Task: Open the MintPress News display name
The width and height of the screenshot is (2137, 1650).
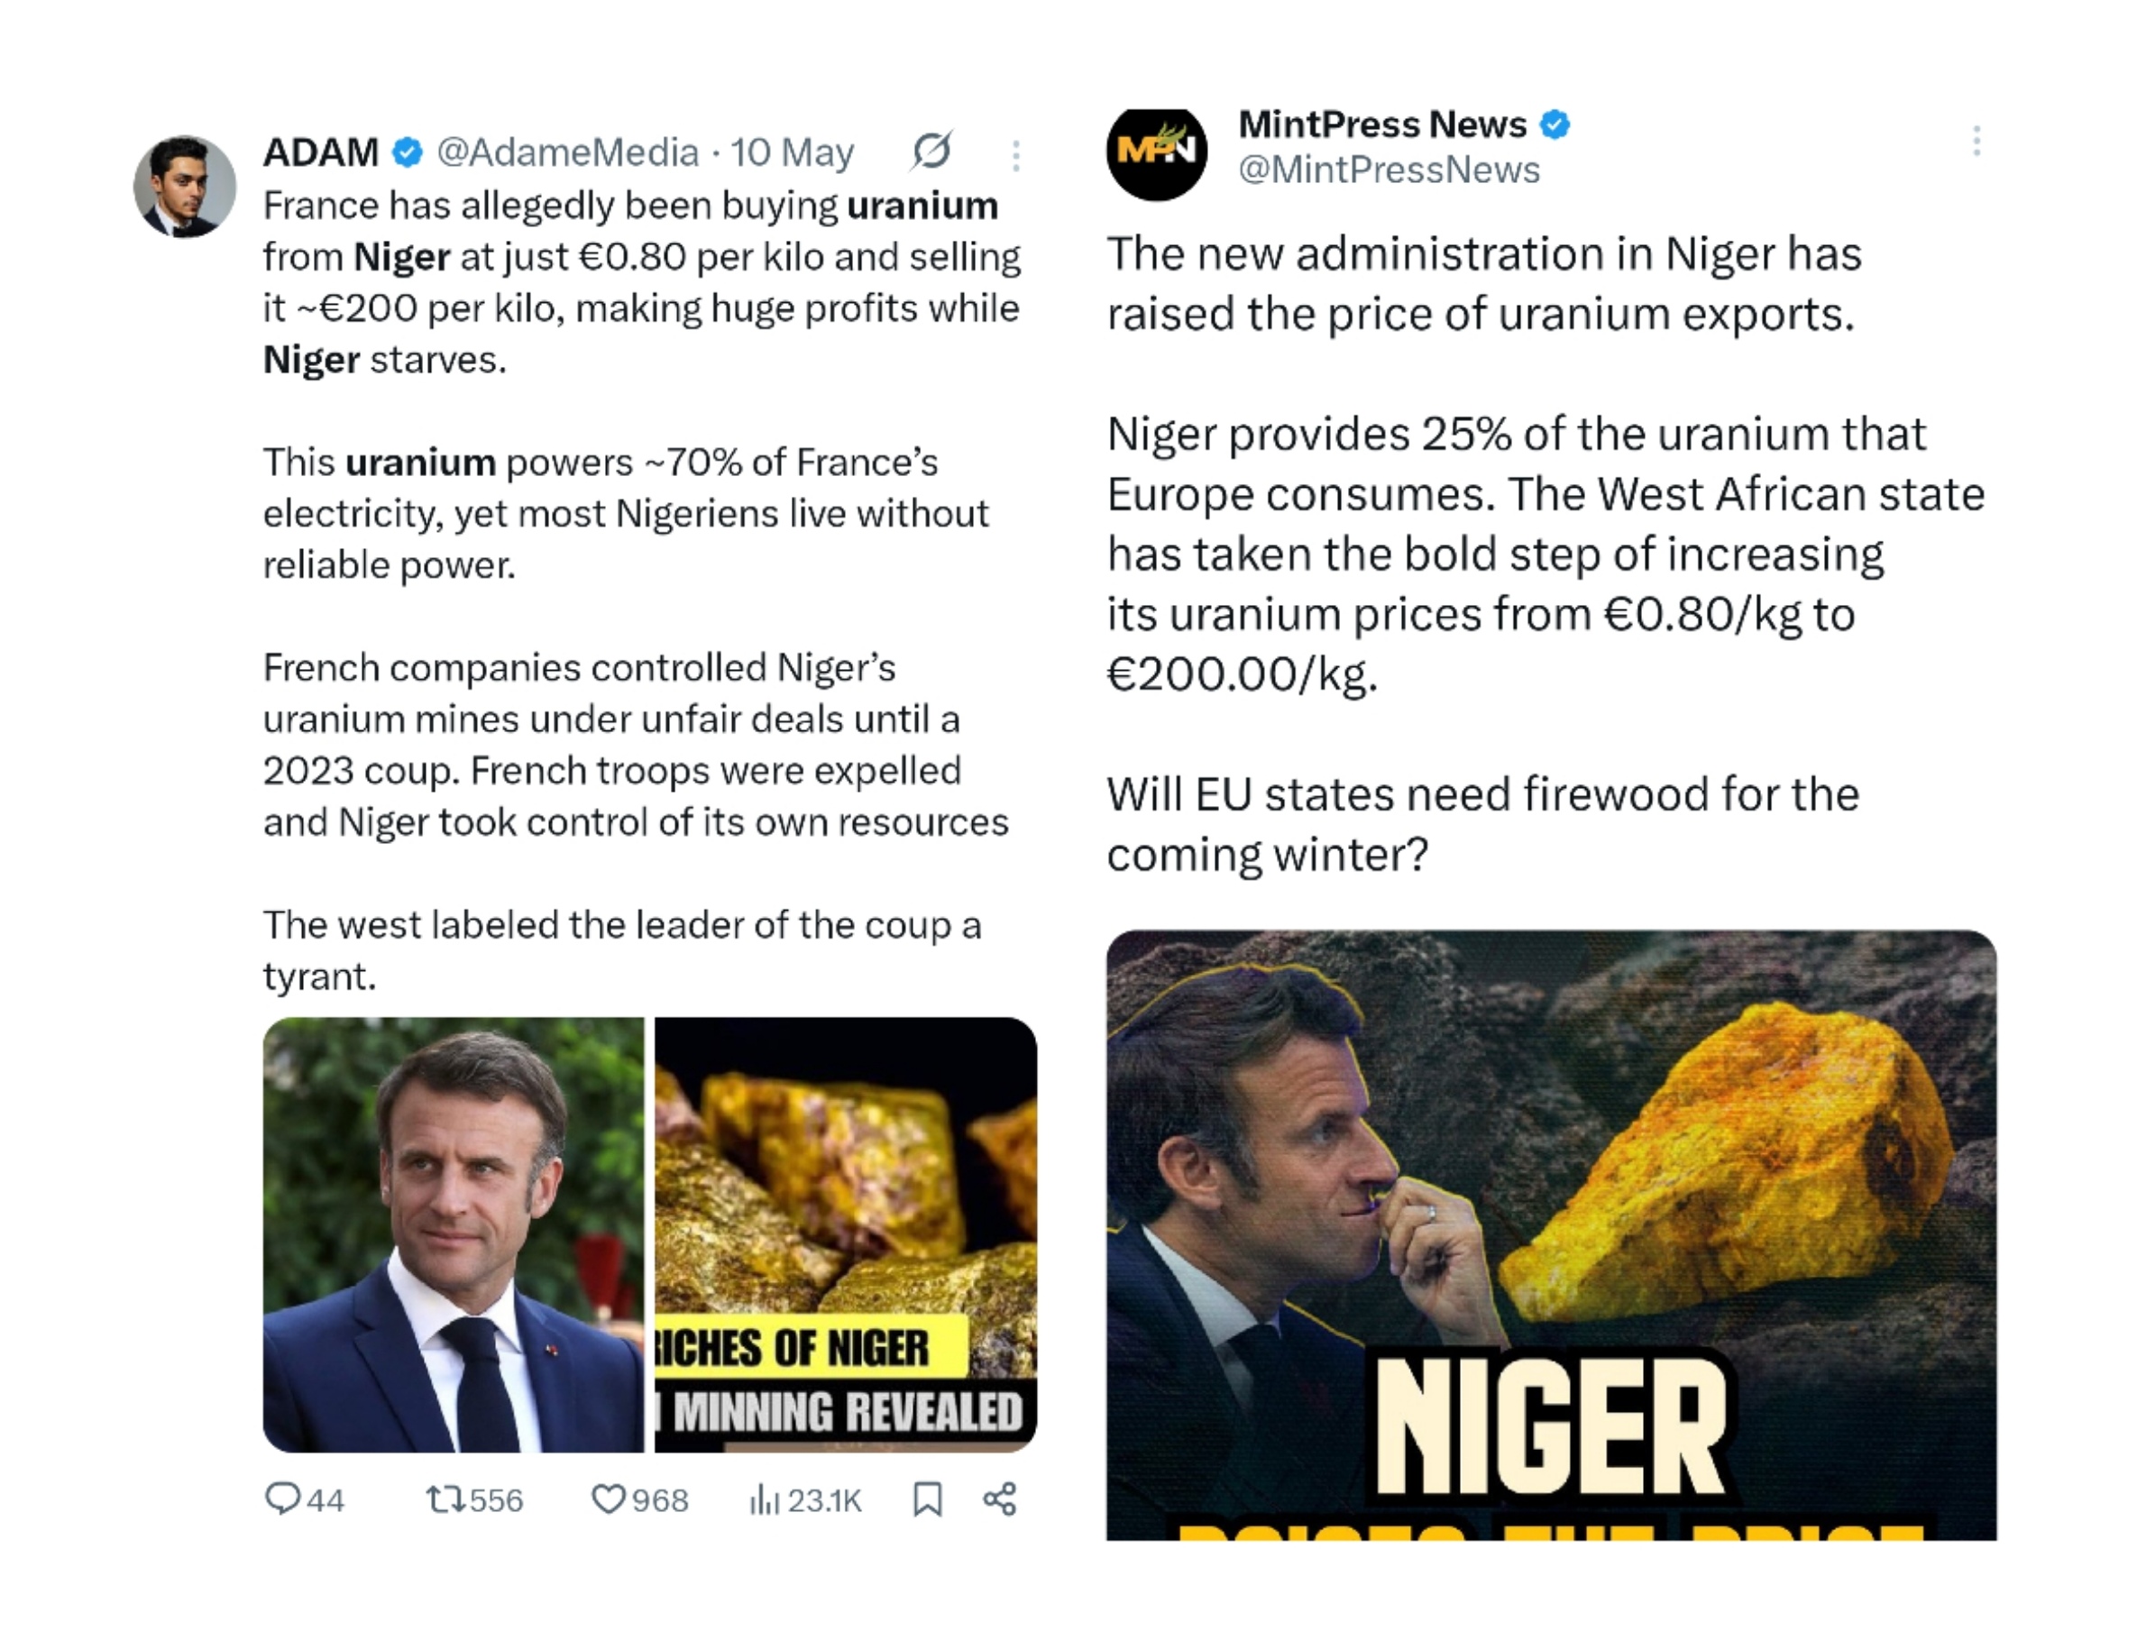Action: (x=1381, y=124)
